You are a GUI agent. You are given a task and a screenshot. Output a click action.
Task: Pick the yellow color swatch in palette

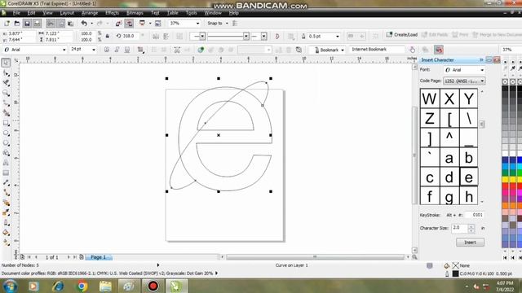tap(506, 179)
